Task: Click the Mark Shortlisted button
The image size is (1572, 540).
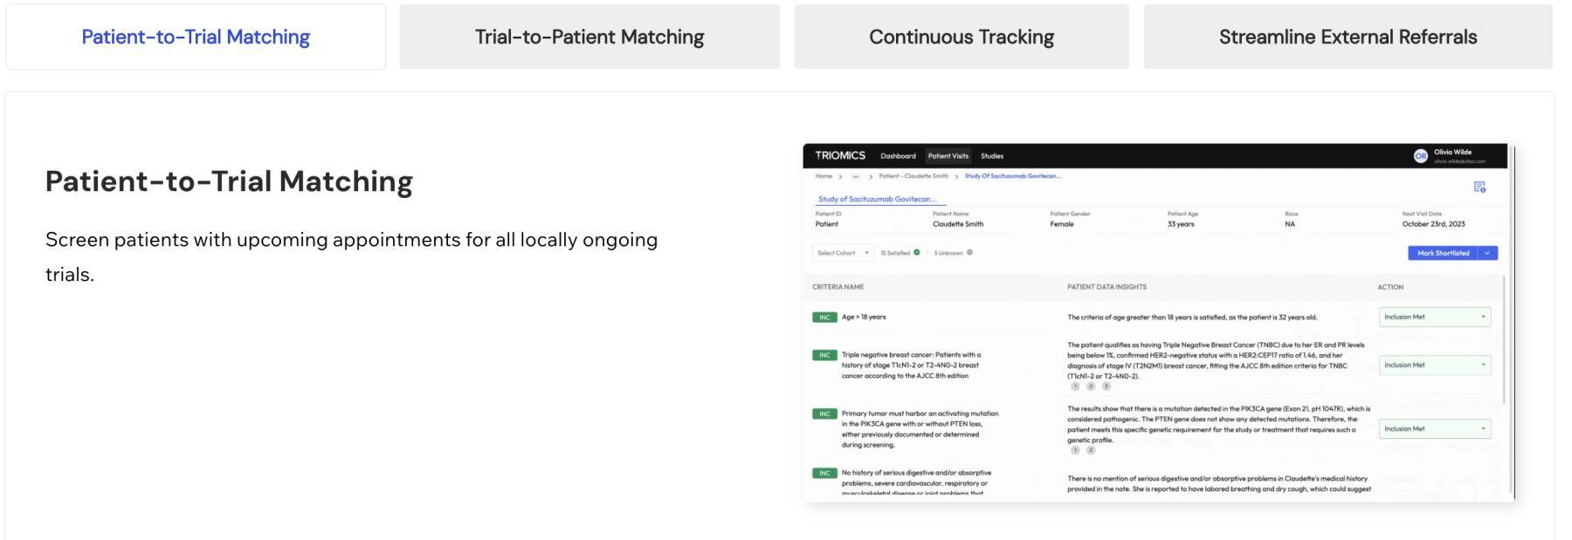Action: pyautogui.click(x=1443, y=253)
